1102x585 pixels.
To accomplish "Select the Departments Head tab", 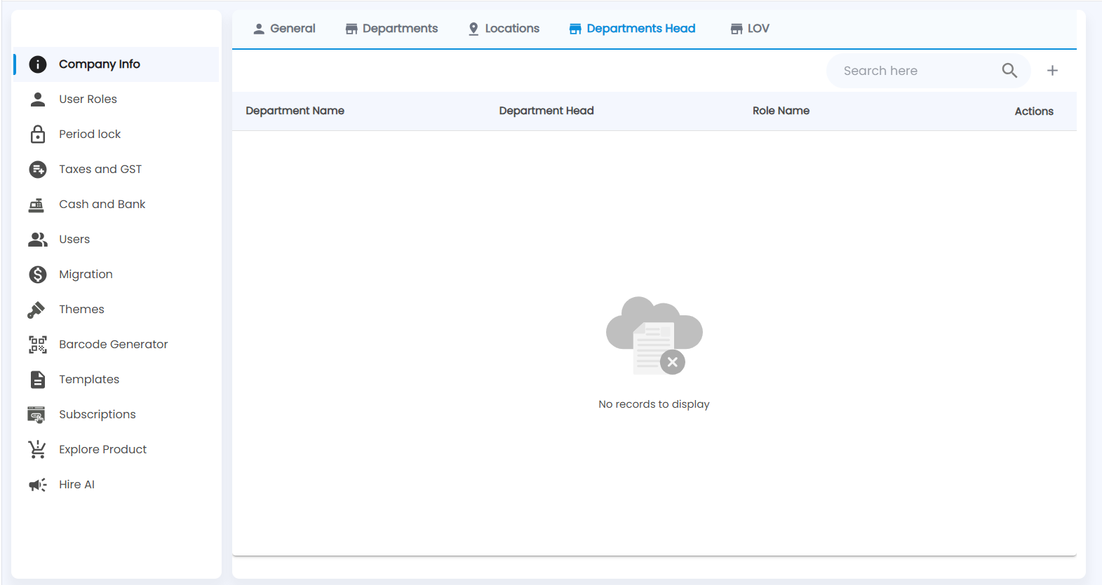I will 632,29.
